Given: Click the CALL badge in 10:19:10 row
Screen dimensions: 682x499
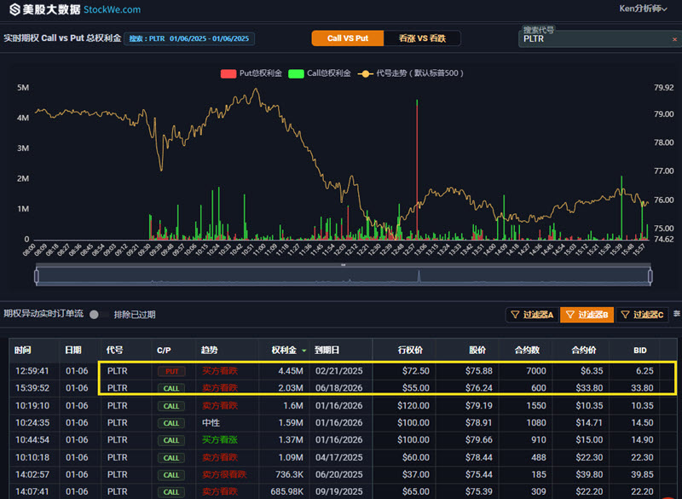Looking at the screenshot, I should coord(171,406).
